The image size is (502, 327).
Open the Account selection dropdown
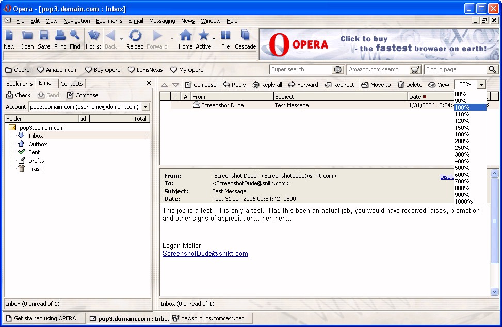pos(145,107)
